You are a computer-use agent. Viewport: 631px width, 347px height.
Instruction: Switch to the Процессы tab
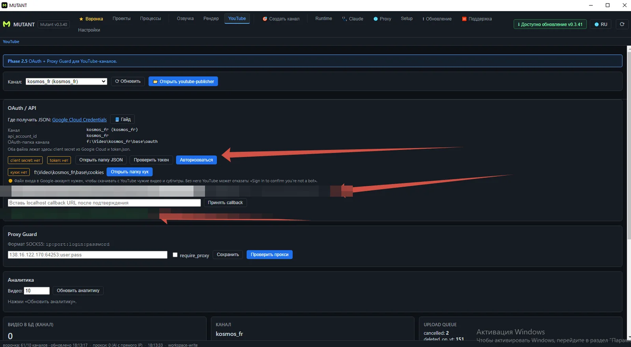click(150, 19)
